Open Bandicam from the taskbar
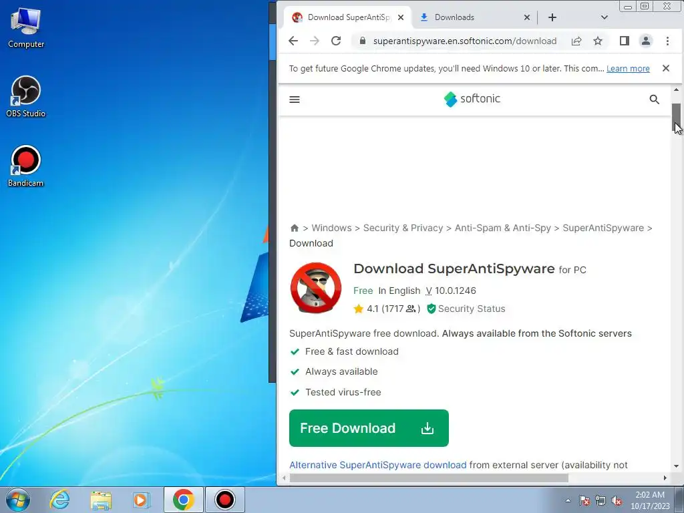This screenshot has width=684, height=513. (224, 500)
